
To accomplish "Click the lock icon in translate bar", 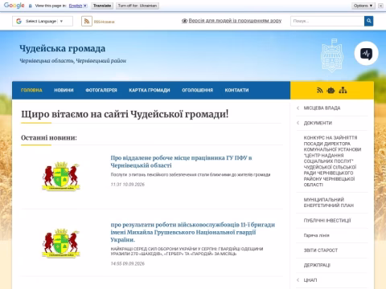I will pyautogui.click(x=31, y=6).
